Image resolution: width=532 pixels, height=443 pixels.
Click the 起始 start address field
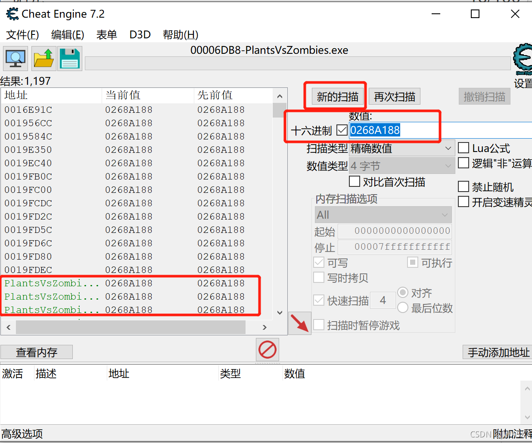395,231
